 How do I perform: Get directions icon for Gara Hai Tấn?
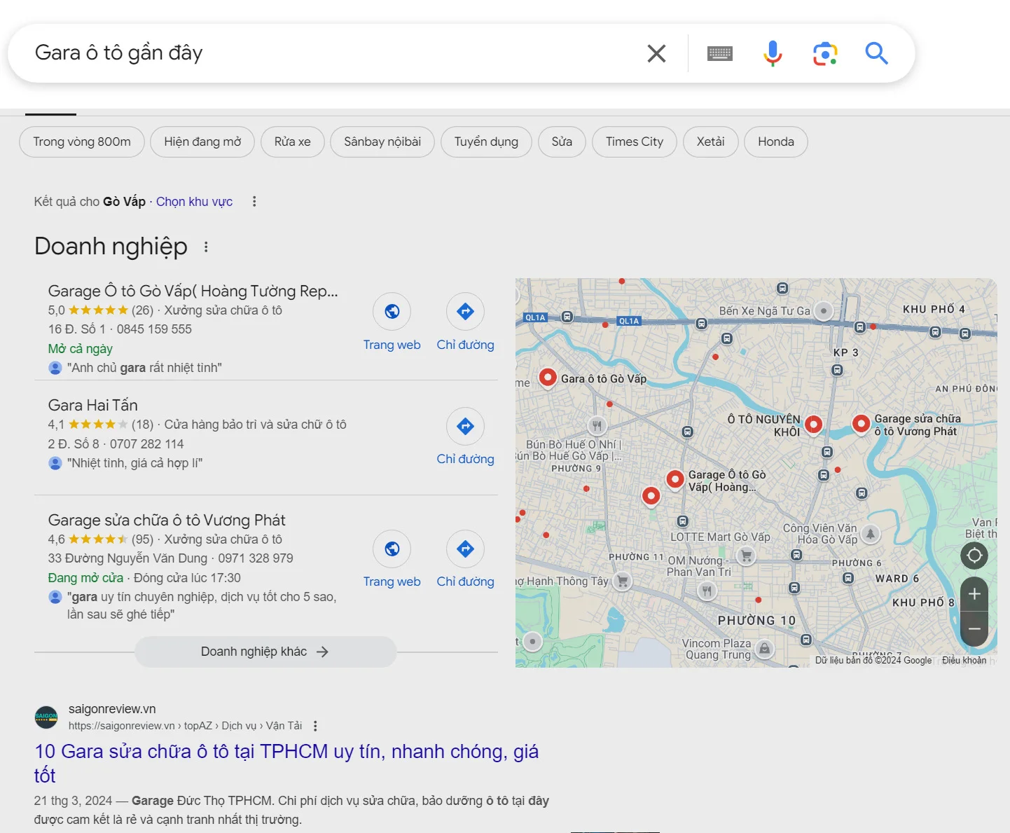point(465,426)
